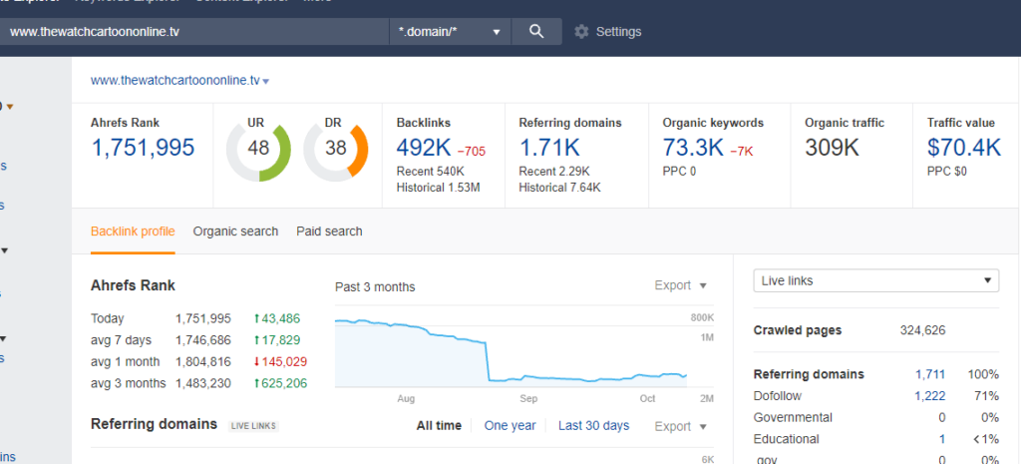Click the 1,222 Dofollow count

pos(930,395)
